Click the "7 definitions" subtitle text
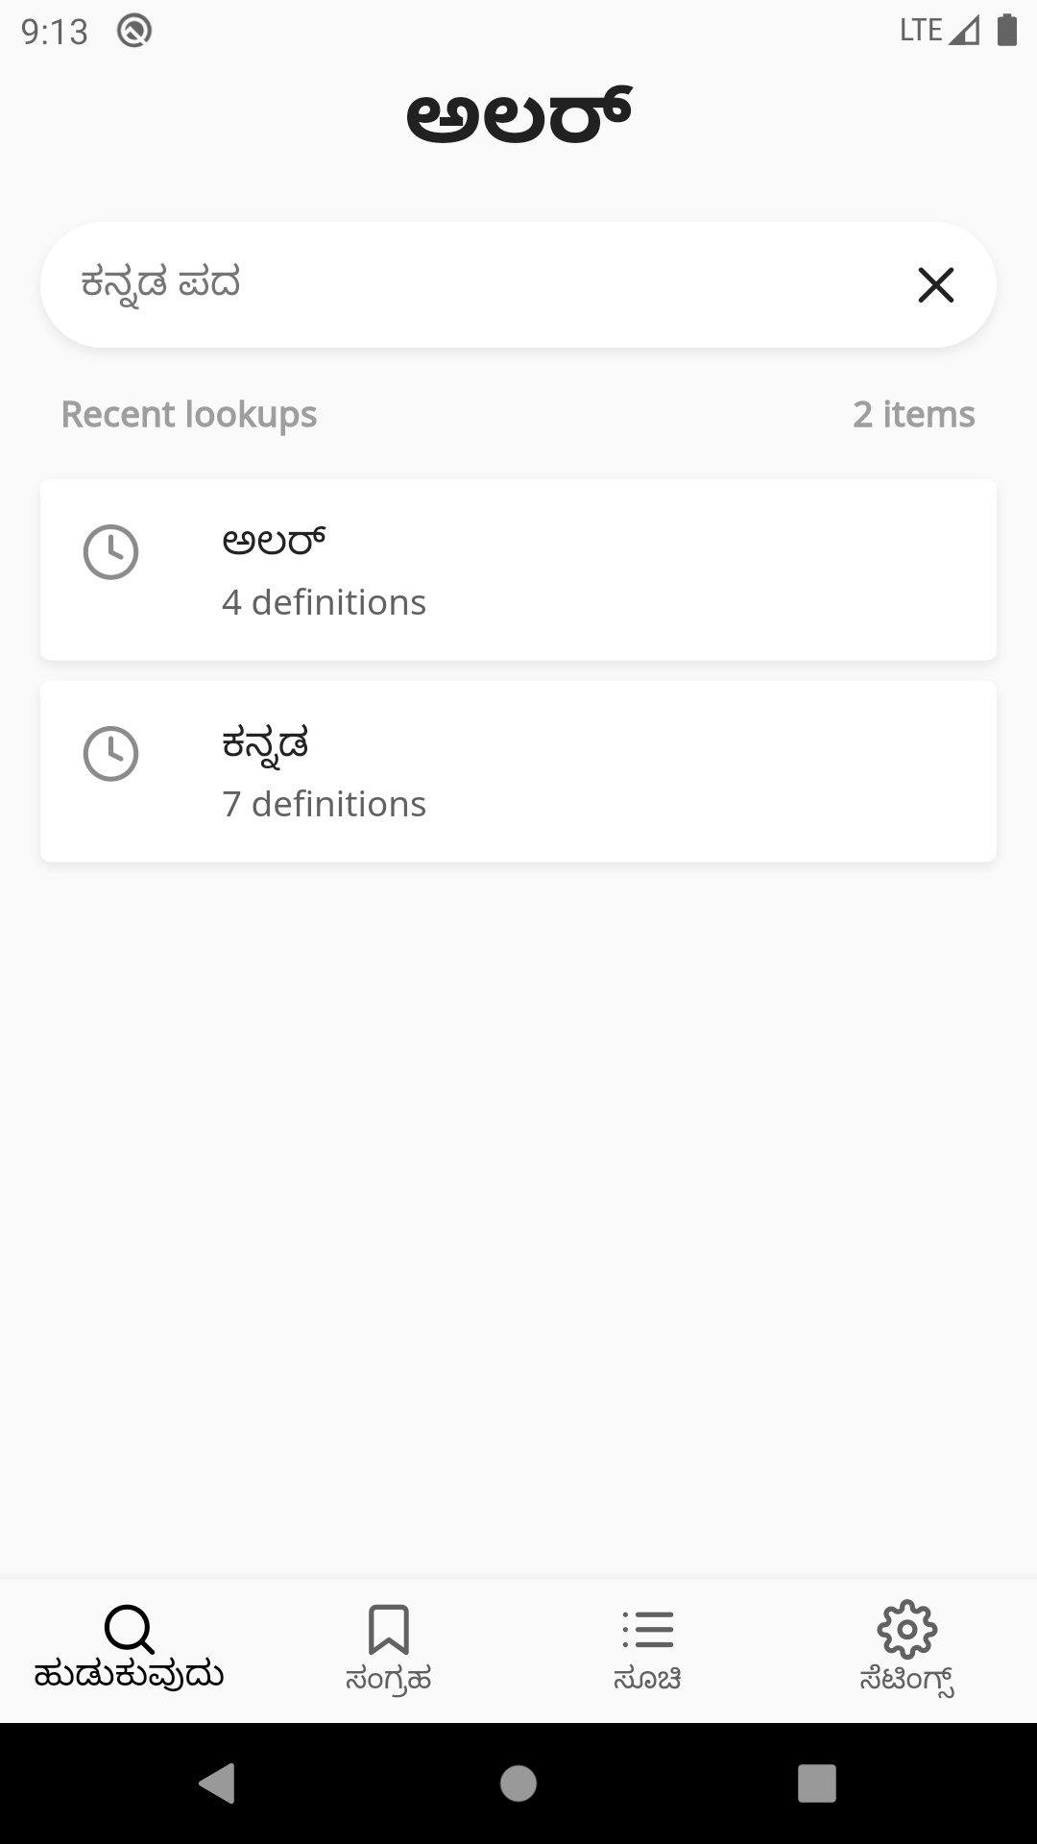 [x=324, y=805]
